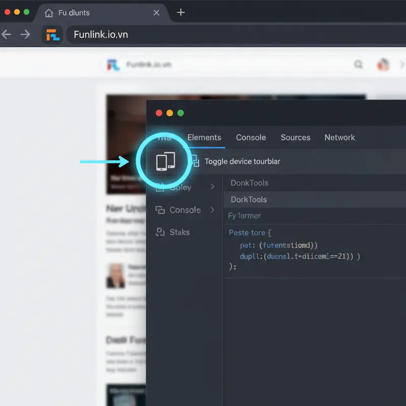Open the site search magnifier icon

(359, 64)
